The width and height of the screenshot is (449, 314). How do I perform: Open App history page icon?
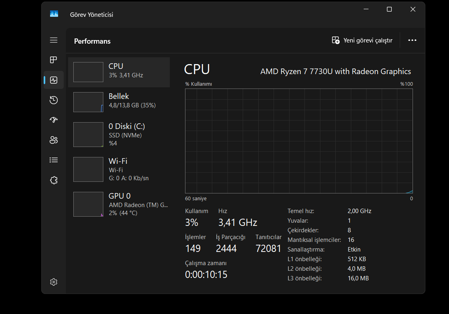54,100
